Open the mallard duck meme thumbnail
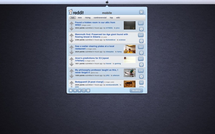Screen dimensions: 215x134 pyautogui.click(x=130, y=73)
